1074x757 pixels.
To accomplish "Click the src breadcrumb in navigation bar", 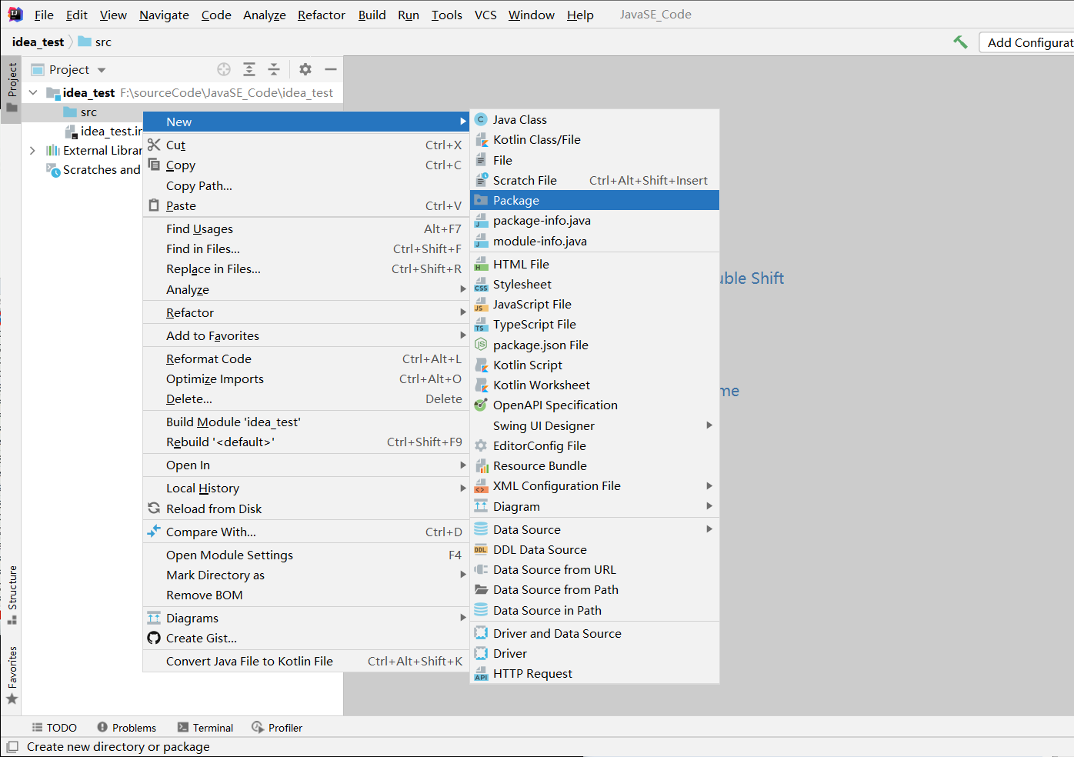I will click(x=95, y=42).
